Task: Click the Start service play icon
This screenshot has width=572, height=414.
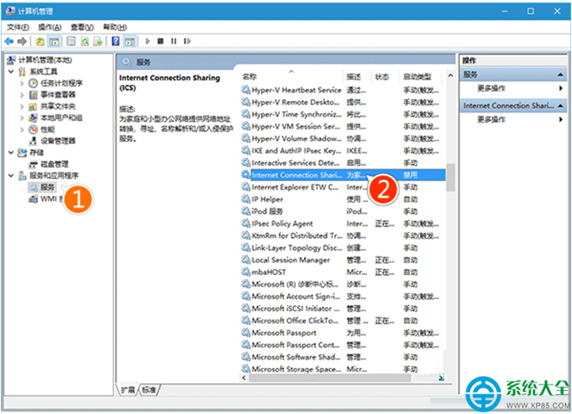Action: point(148,41)
